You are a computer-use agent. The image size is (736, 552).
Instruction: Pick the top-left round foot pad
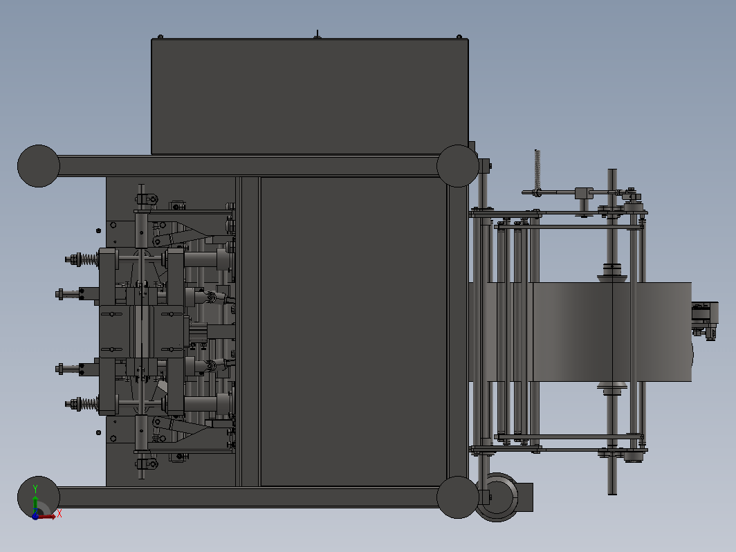pos(39,166)
